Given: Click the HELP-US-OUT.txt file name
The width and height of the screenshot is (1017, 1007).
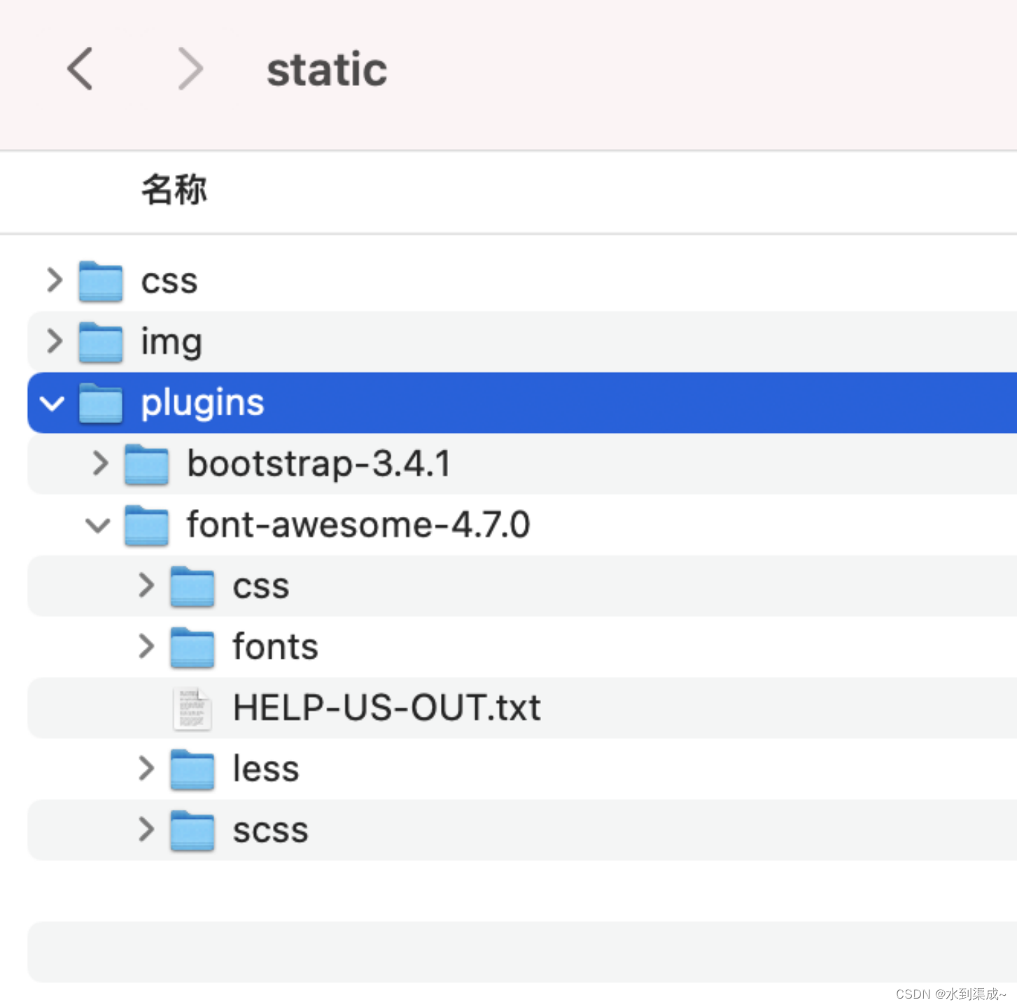Looking at the screenshot, I should click(x=387, y=708).
